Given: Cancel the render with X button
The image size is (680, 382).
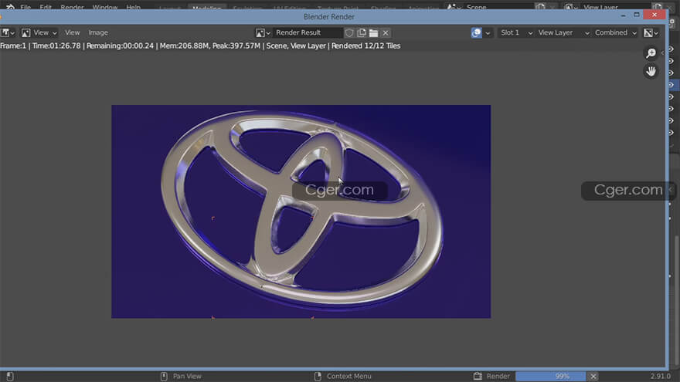Looking at the screenshot, I should (593, 376).
